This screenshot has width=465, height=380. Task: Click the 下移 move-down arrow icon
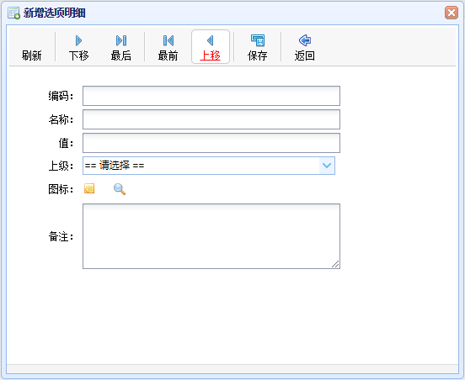pos(78,40)
